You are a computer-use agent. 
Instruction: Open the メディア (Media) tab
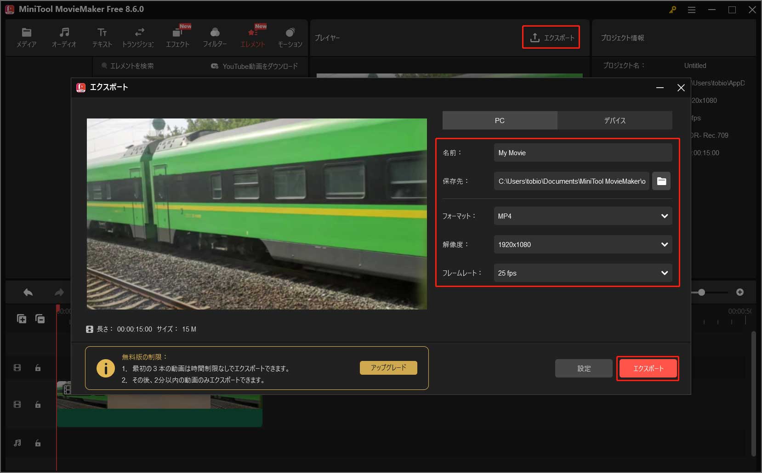(x=26, y=38)
